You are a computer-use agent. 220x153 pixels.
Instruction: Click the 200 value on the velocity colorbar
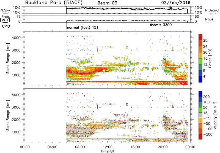click(207, 97)
